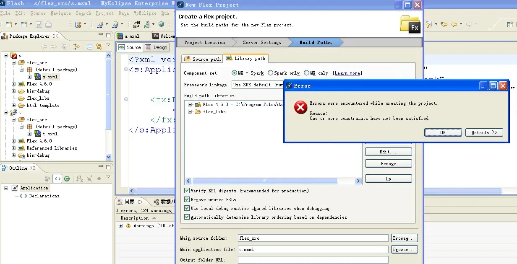
Task: Select the Library path tab
Action: pos(245,58)
